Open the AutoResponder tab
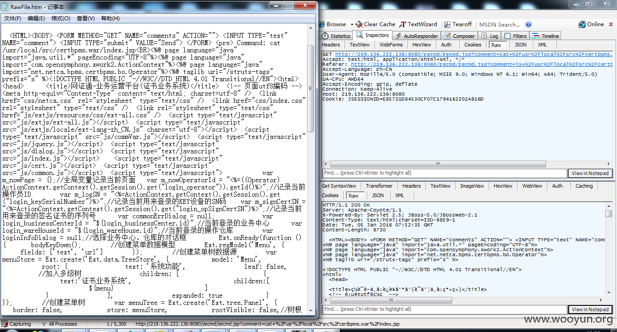This screenshot has height=332, width=617. (x=416, y=36)
